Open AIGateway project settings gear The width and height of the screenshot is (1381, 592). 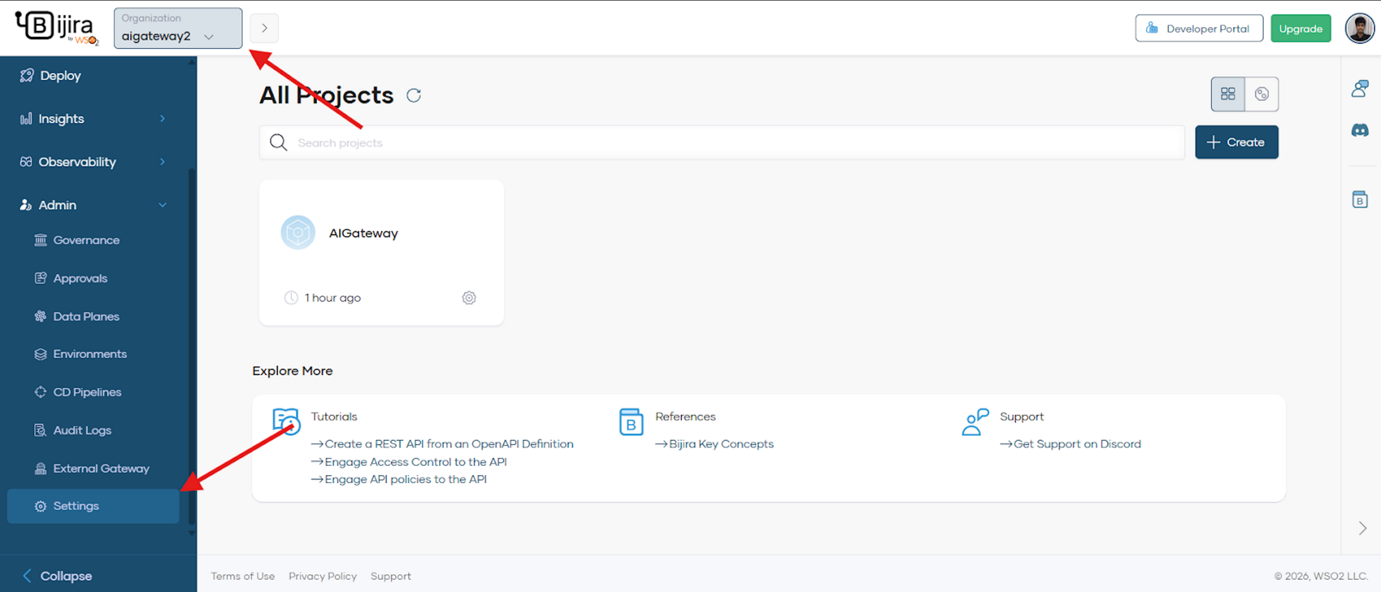469,298
